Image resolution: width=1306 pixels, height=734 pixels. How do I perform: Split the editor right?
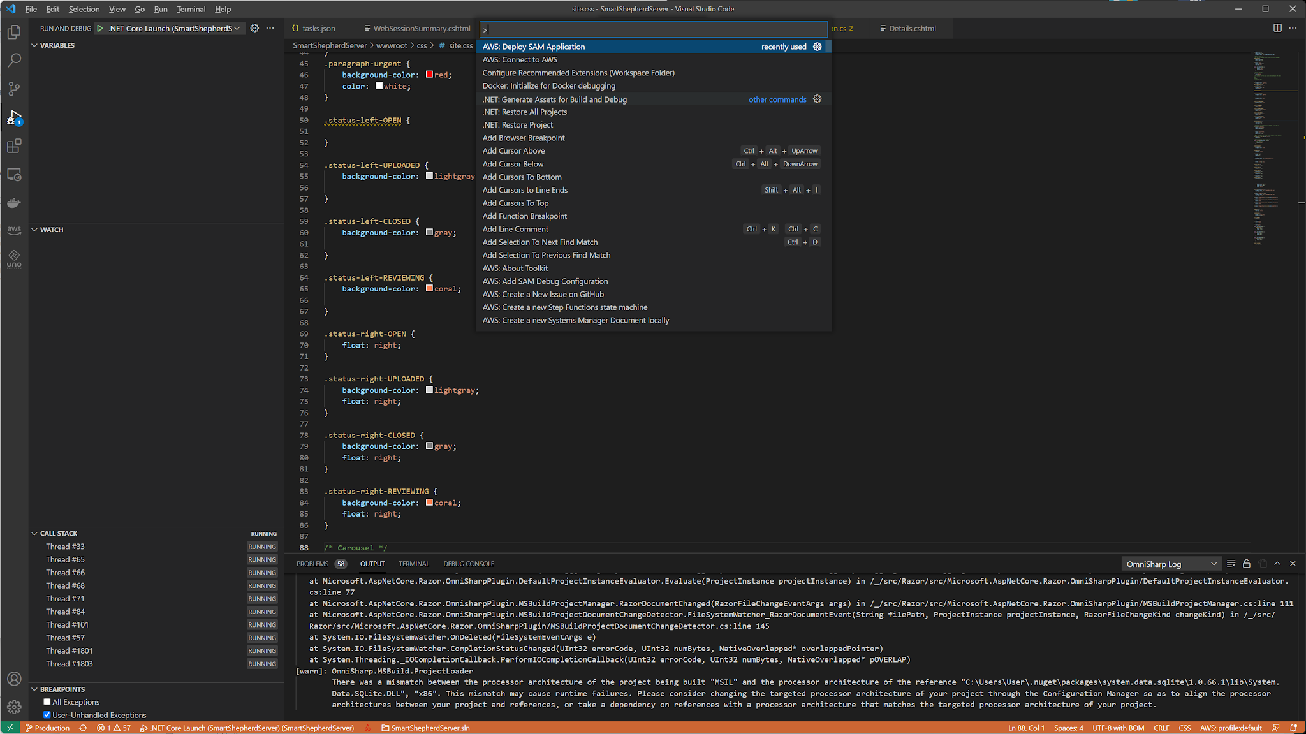tap(1277, 28)
